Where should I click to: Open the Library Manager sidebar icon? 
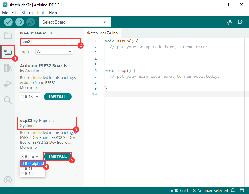pyautogui.click(x=8, y=68)
